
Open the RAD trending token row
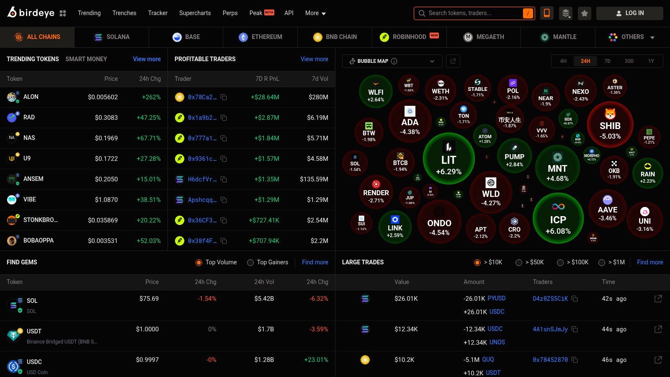[84, 118]
